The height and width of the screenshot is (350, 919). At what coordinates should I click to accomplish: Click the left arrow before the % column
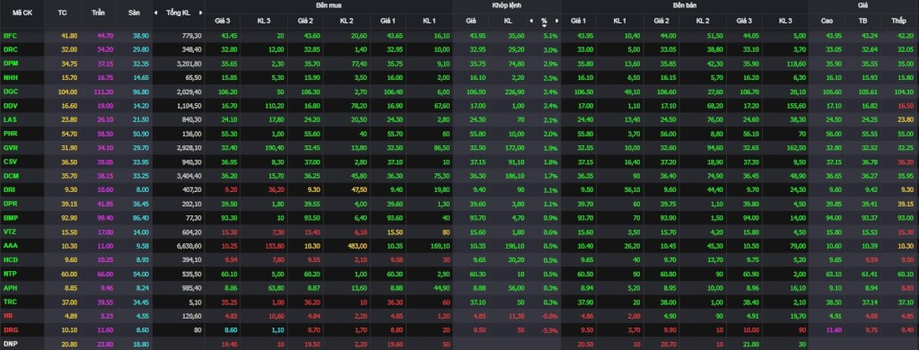pyautogui.click(x=531, y=21)
